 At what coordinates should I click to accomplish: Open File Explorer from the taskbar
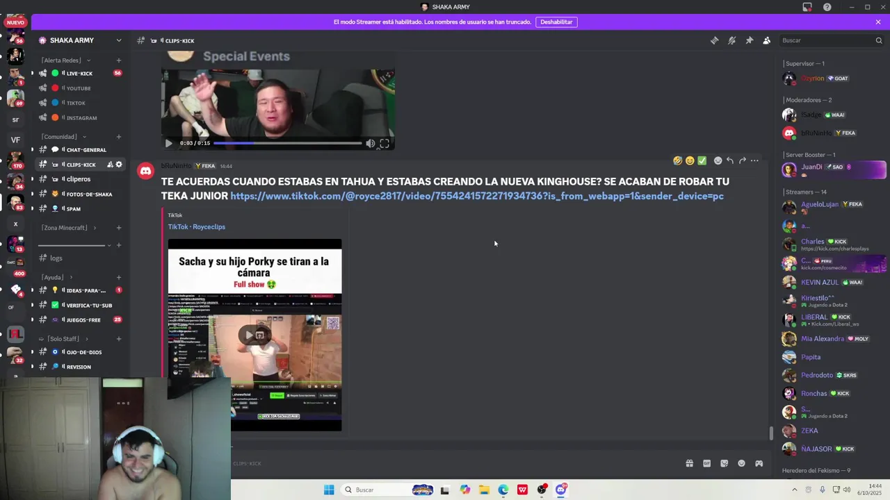click(x=484, y=490)
